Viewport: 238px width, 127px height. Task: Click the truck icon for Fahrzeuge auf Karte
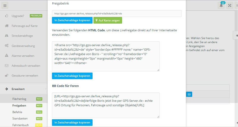coord(7,26)
